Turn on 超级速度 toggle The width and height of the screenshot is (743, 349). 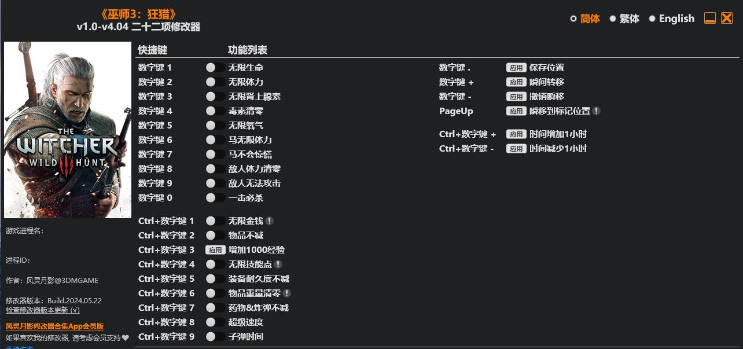point(215,322)
